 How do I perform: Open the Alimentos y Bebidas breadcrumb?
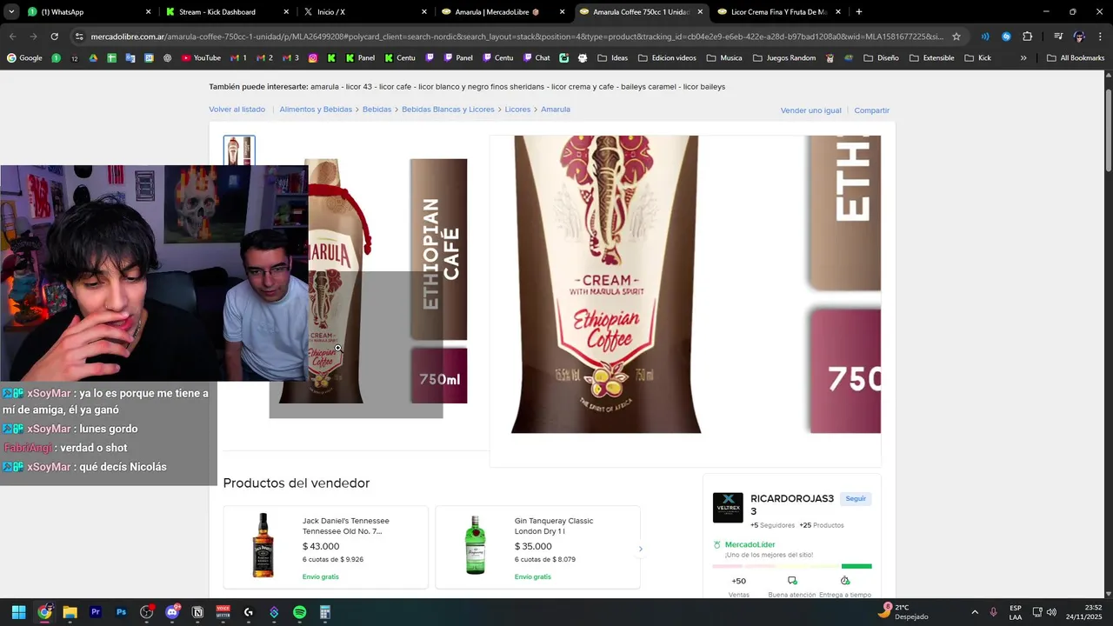316,110
